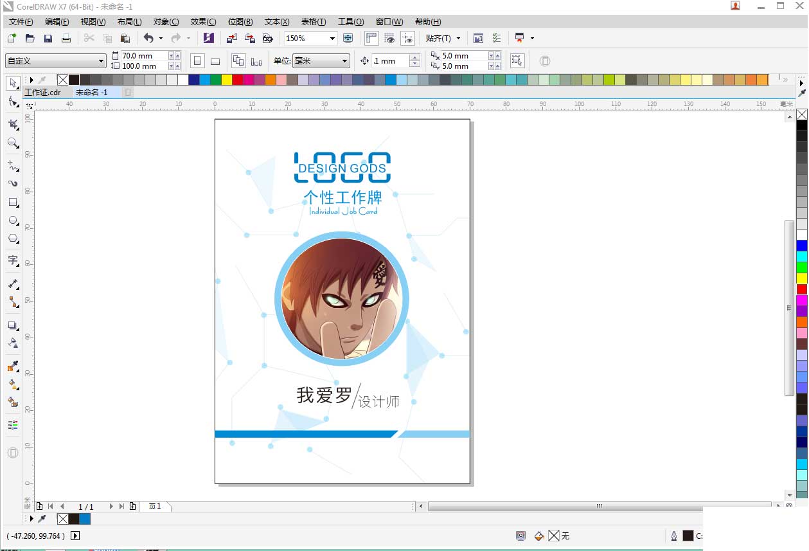
Task: Toggle the Current page layout button
Action: (x=256, y=61)
